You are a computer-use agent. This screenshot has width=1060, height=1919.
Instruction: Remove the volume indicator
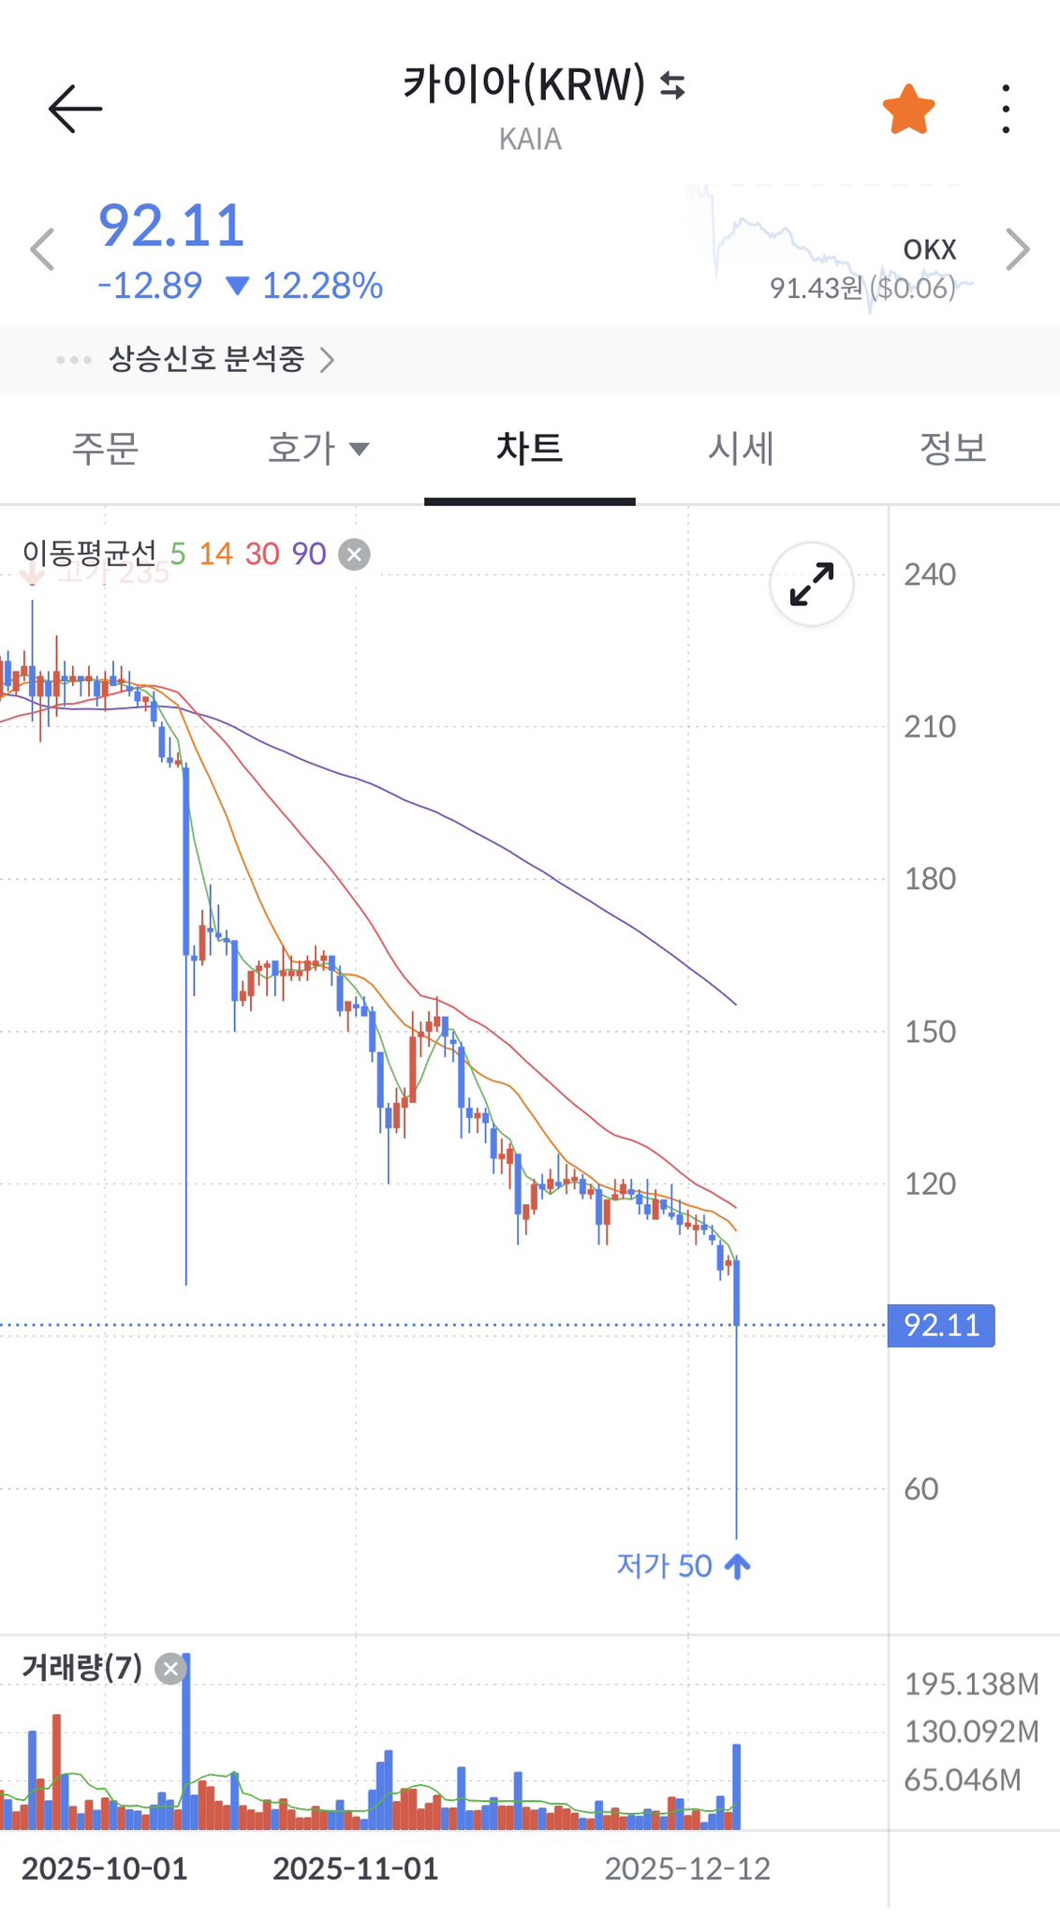[170, 1668]
